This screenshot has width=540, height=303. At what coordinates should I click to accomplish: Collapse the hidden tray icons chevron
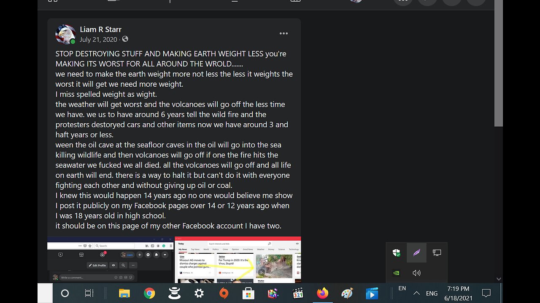tap(416, 293)
